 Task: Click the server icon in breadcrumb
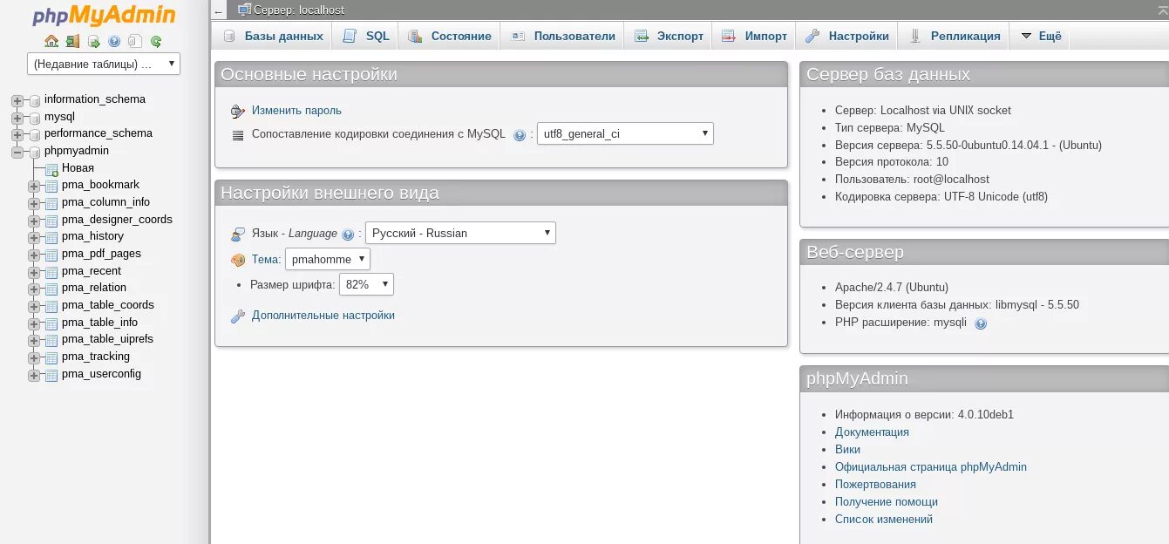(245, 10)
